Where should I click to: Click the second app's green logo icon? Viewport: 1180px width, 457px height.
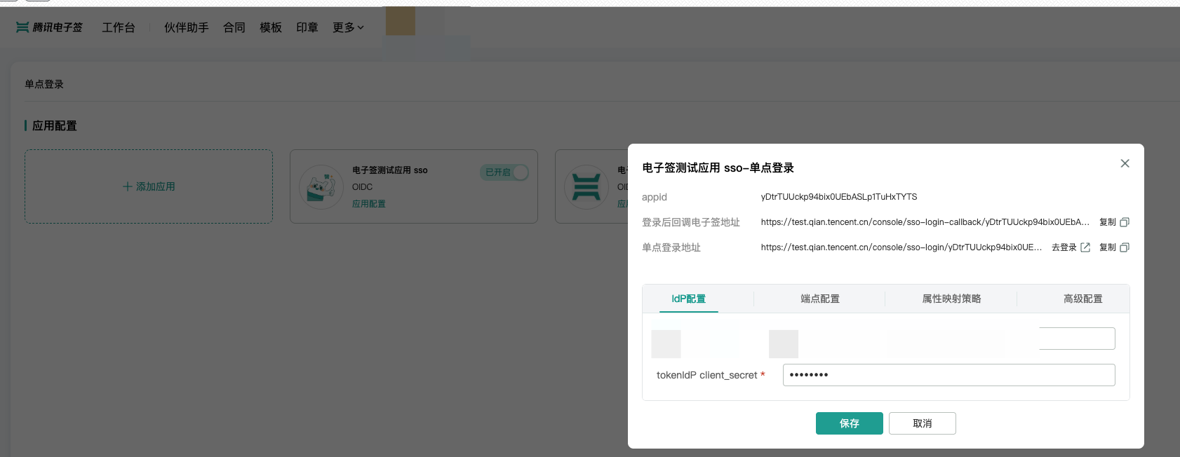(586, 187)
